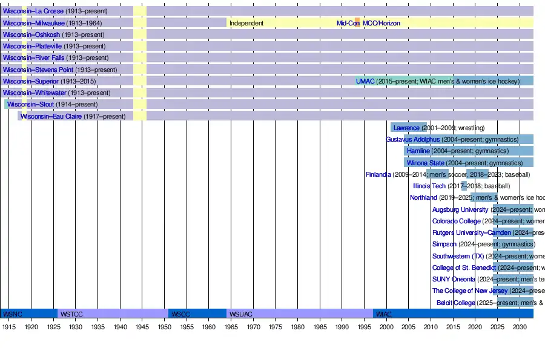
Task: Click the Gustavus Adolphus link
Action: [412, 139]
